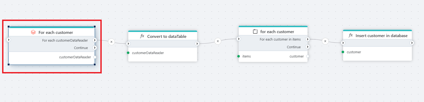This screenshot has height=102, width=424.
Task: Click green customer input port on Insert customer node
Action: pyautogui.click(x=343, y=52)
